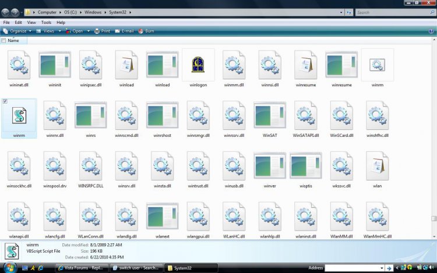The width and height of the screenshot is (437, 273).
Task: Select the wininet.dll file
Action: (19, 65)
